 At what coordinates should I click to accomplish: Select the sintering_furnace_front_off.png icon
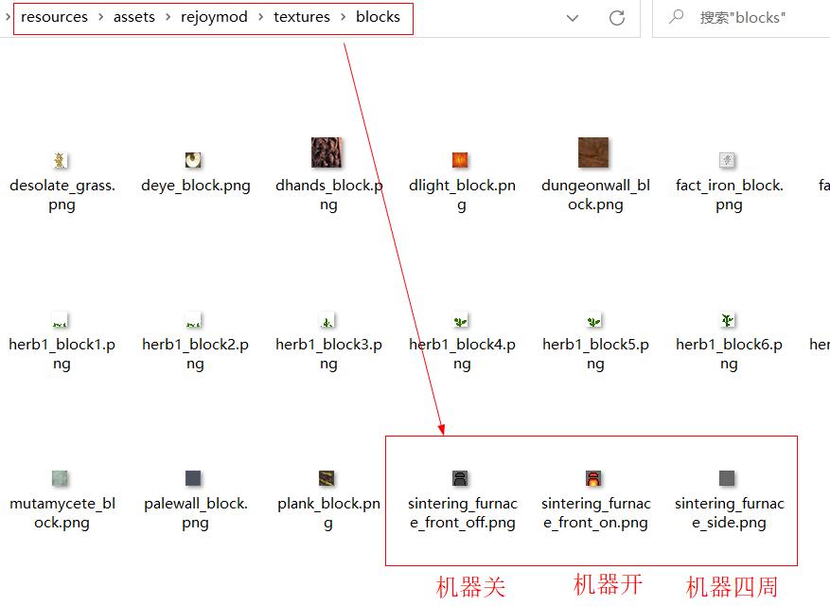click(460, 478)
